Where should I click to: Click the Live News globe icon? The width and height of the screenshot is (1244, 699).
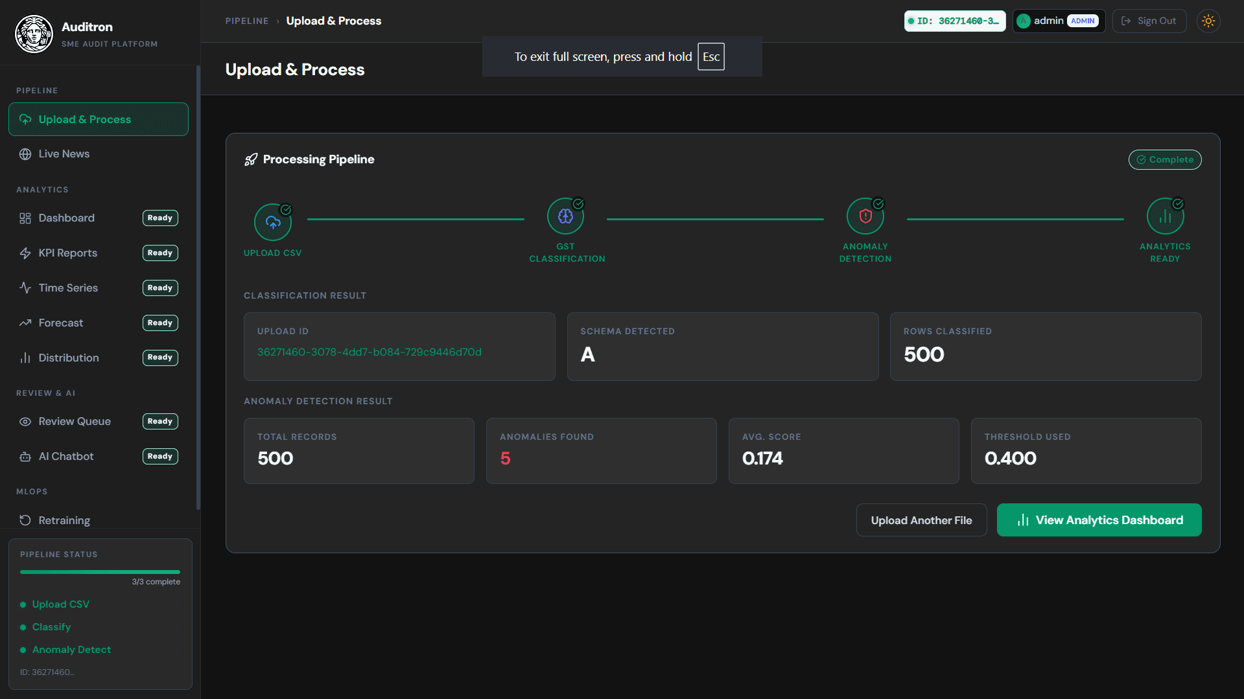point(25,154)
